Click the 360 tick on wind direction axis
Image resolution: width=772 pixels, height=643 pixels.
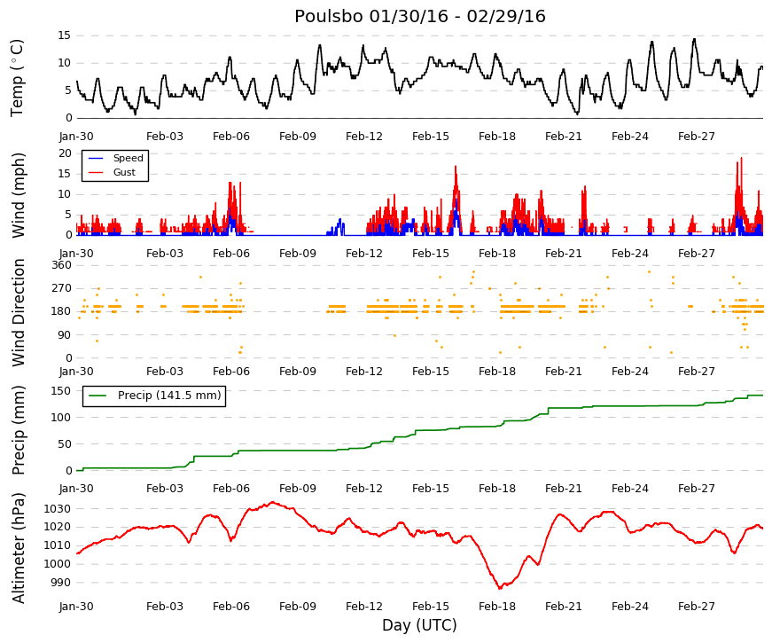point(62,265)
